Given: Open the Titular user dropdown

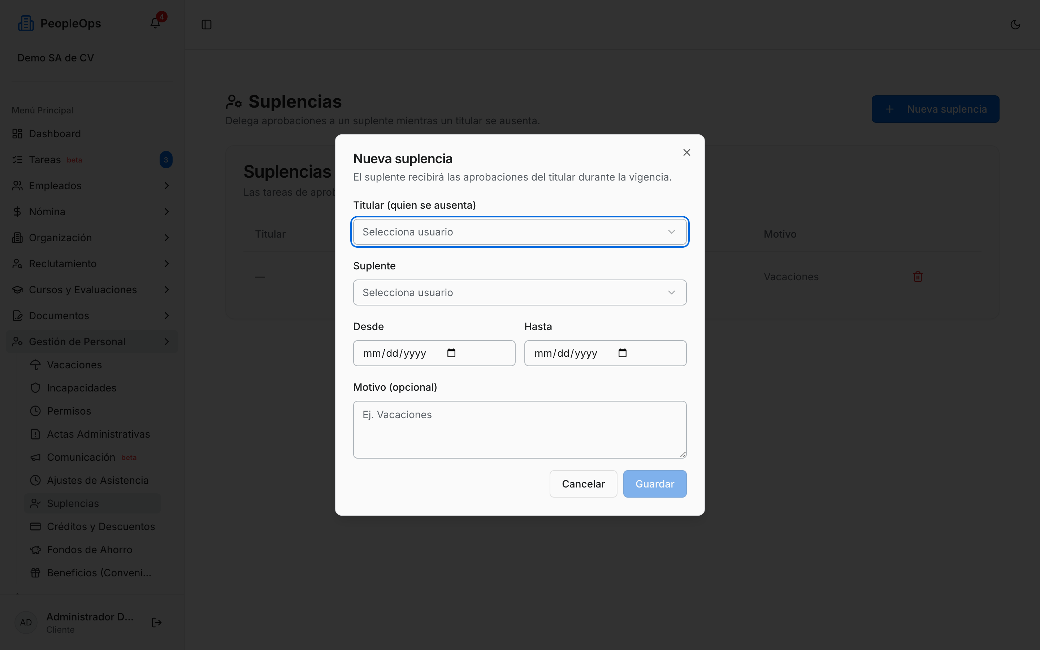Looking at the screenshot, I should 520,232.
